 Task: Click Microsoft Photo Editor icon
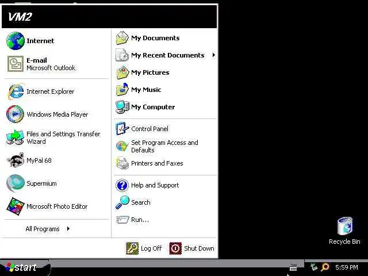(16, 206)
